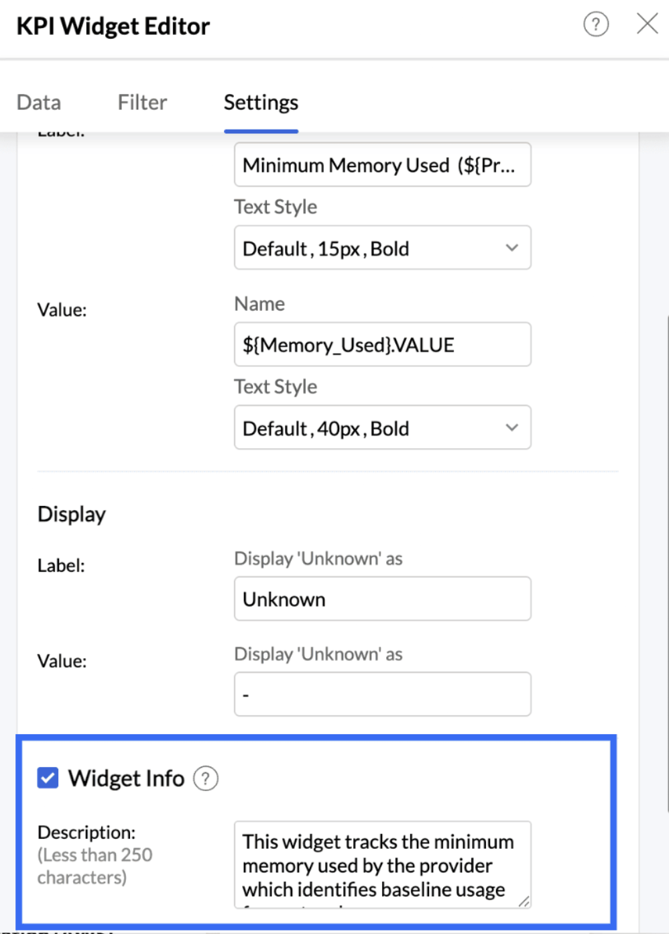The height and width of the screenshot is (934, 669).
Task: Click the Widget Info label text
Action: point(126,778)
